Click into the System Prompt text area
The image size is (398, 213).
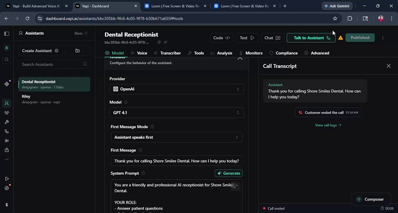[x=177, y=196]
